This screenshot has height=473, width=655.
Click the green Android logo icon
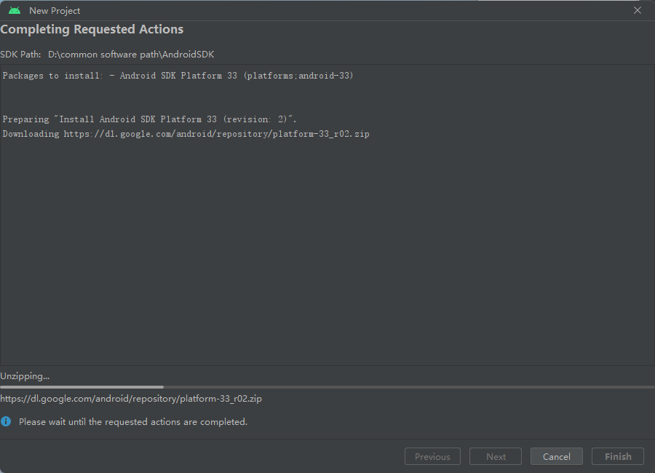pos(15,10)
